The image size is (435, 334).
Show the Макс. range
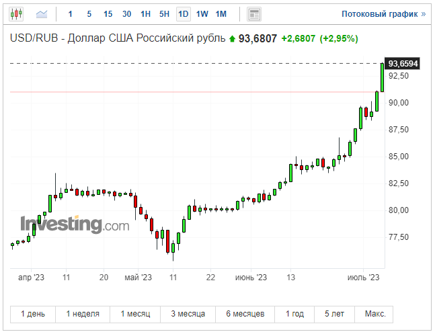(375, 314)
